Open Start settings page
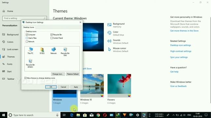The width and height of the screenshot is (211, 118). pyautogui.click(x=7, y=71)
